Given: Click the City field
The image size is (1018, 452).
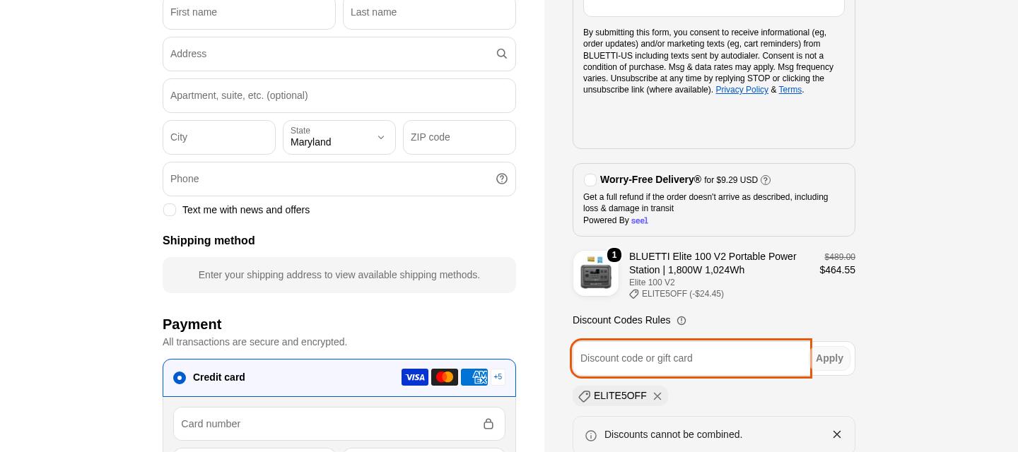Looking at the screenshot, I should coord(219,137).
